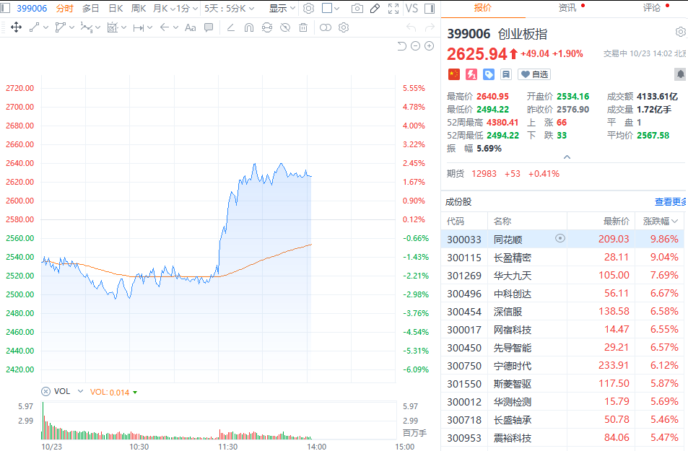The height and width of the screenshot is (451, 688).
Task: Switch to 日K daily candlestick view
Action: 116,9
